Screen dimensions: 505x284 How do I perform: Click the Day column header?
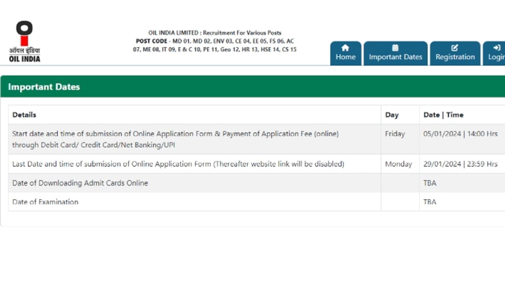392,115
